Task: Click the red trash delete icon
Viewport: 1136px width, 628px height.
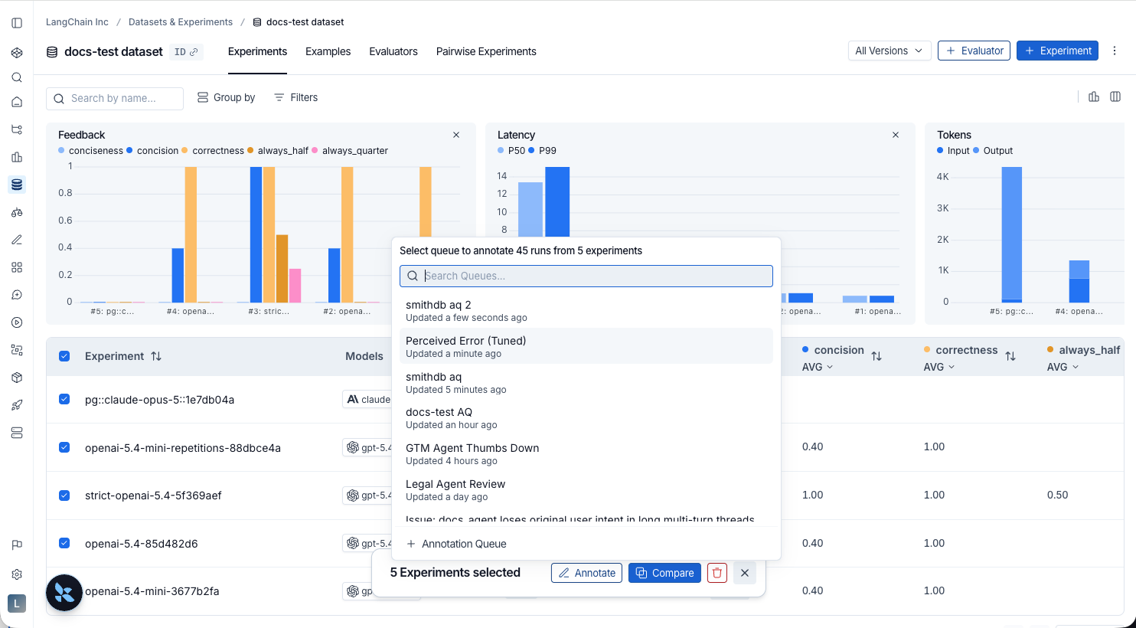Action: tap(717, 573)
